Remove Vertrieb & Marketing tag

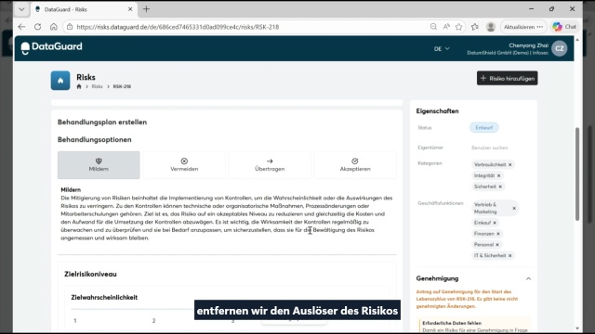(514, 208)
